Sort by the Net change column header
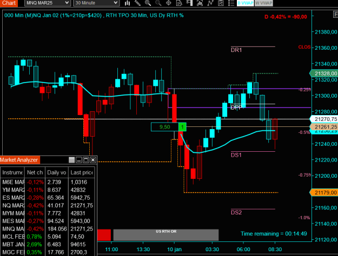This screenshot has width=338, height=256. 35,172
